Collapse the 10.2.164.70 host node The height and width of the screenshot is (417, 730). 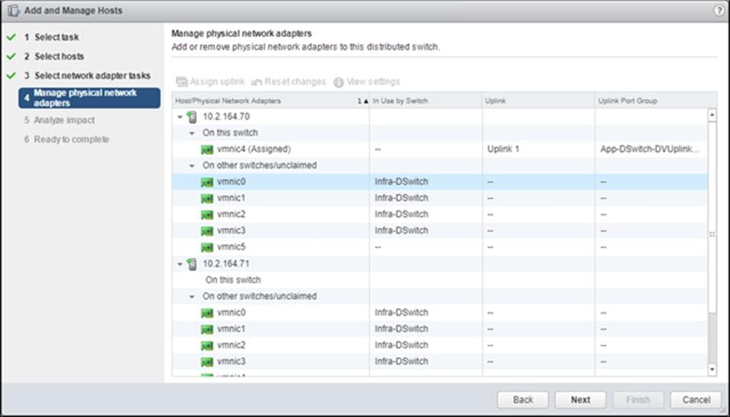(180, 117)
